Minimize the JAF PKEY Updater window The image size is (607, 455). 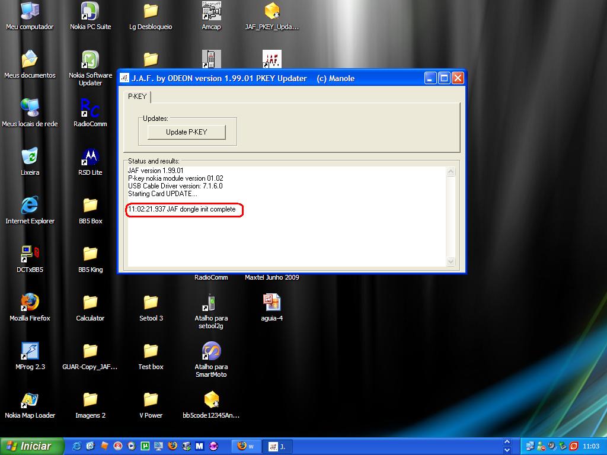click(430, 78)
